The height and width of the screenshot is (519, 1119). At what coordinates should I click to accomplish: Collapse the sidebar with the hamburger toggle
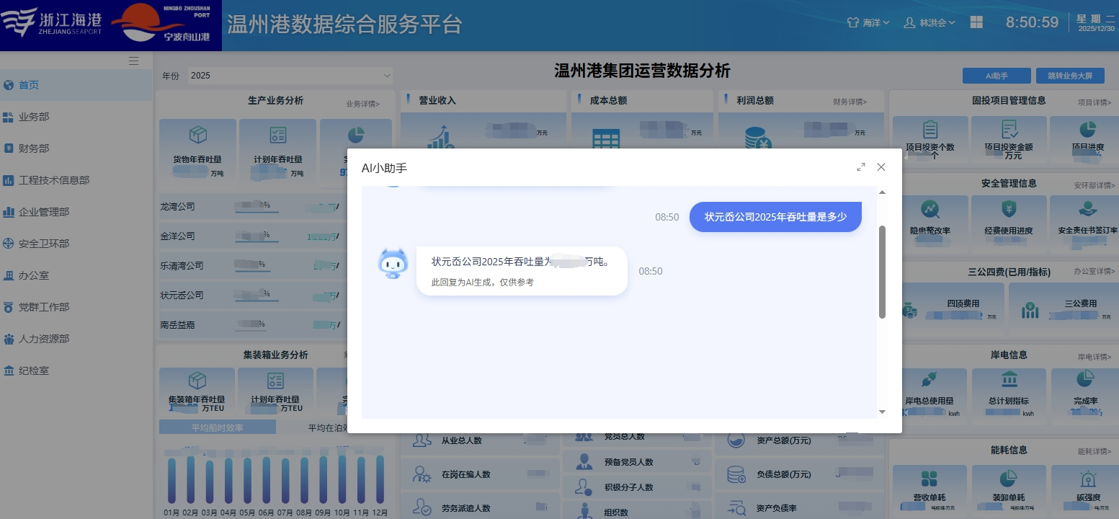(133, 61)
